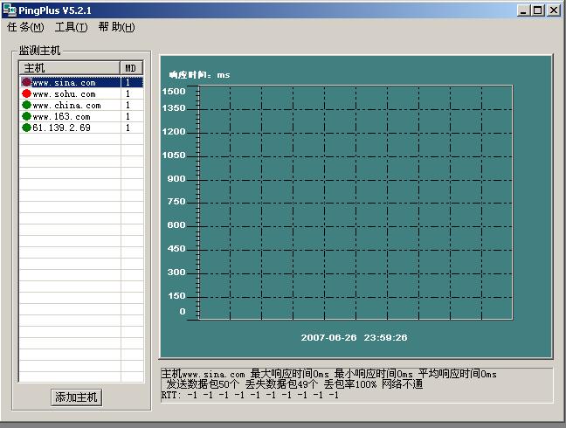Open the 工具(T) menu
Screen dimensions: 566x428
[x=71, y=27]
